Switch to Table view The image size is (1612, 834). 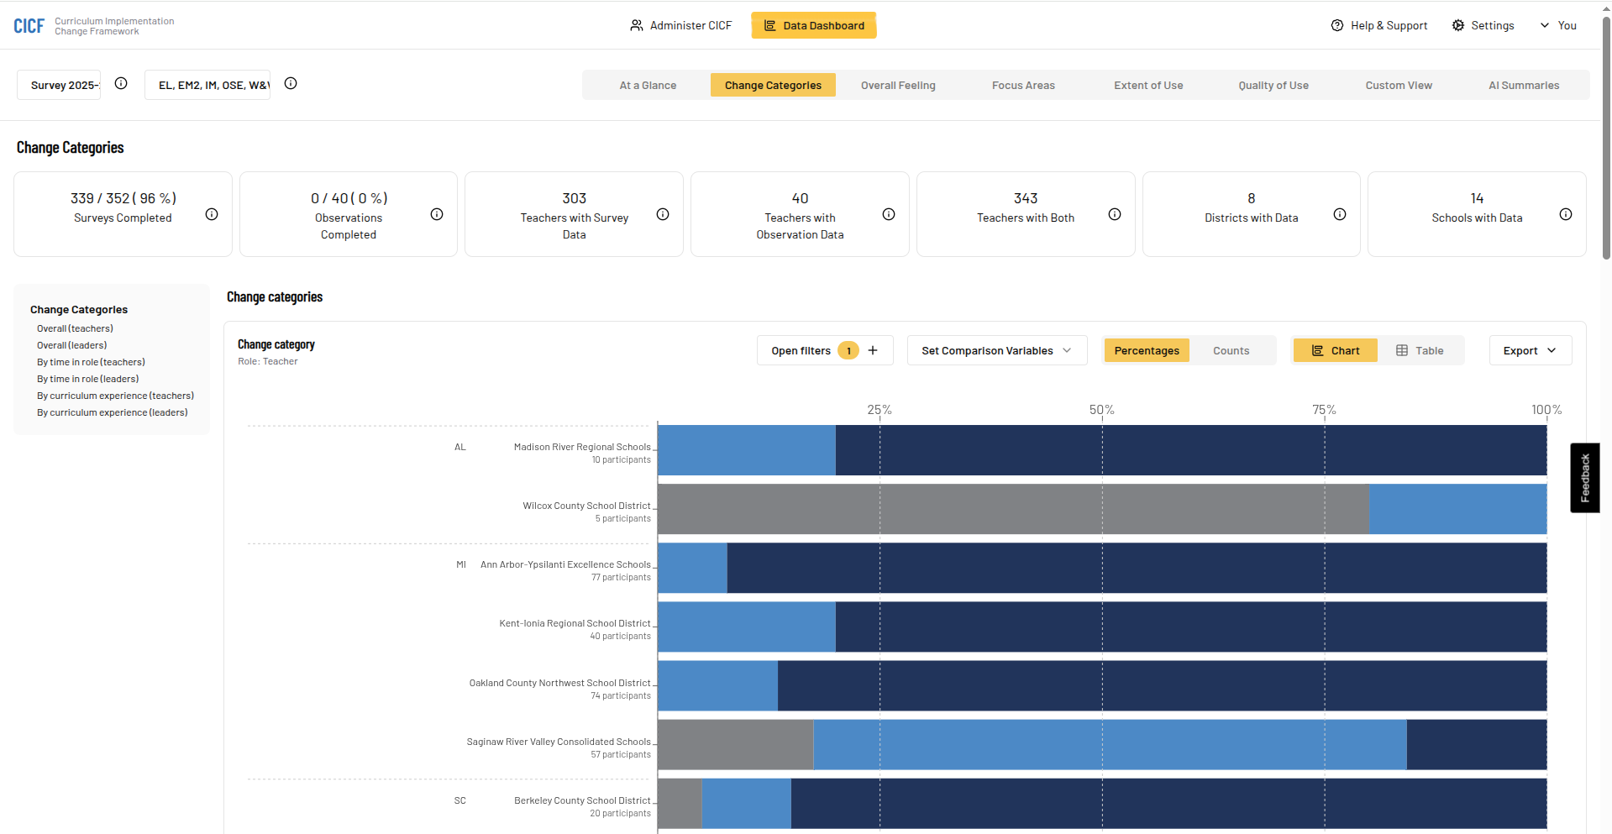pyautogui.click(x=1420, y=350)
